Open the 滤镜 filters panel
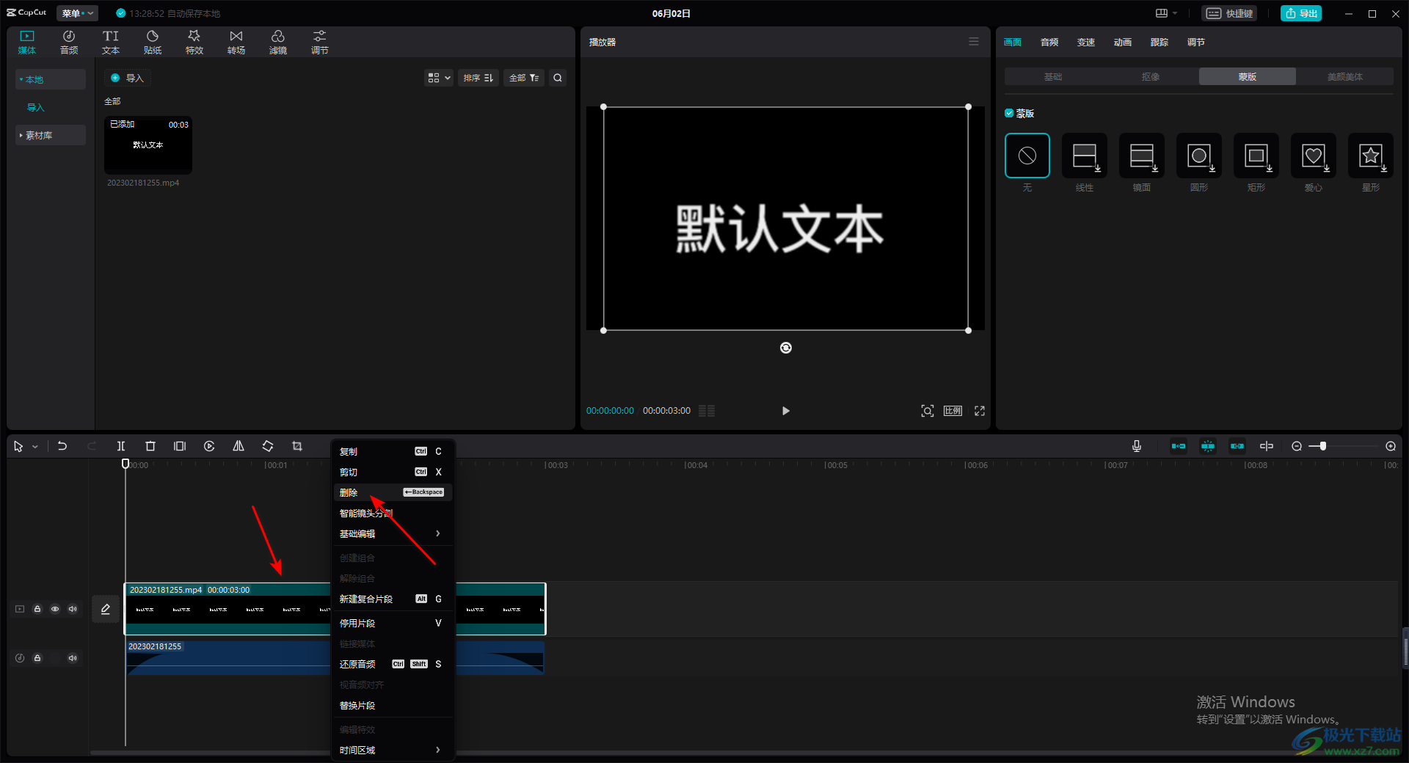1409x763 pixels. click(x=278, y=43)
